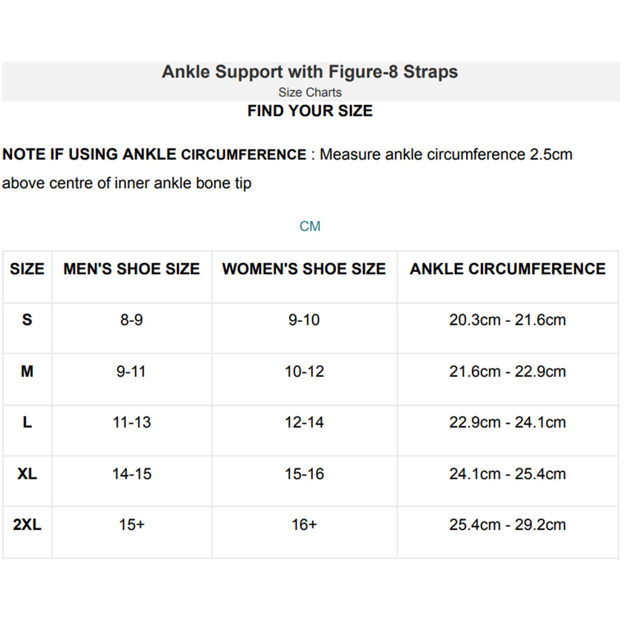624x624 pixels.
Task: Select the women's shoe size 10-12 cell
Action: click(304, 371)
